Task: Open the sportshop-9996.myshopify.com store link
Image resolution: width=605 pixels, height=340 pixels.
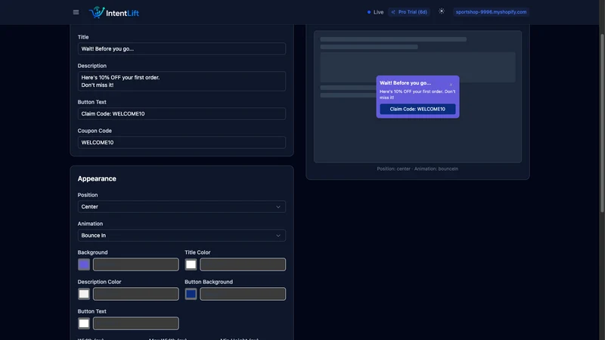Action: [x=491, y=12]
